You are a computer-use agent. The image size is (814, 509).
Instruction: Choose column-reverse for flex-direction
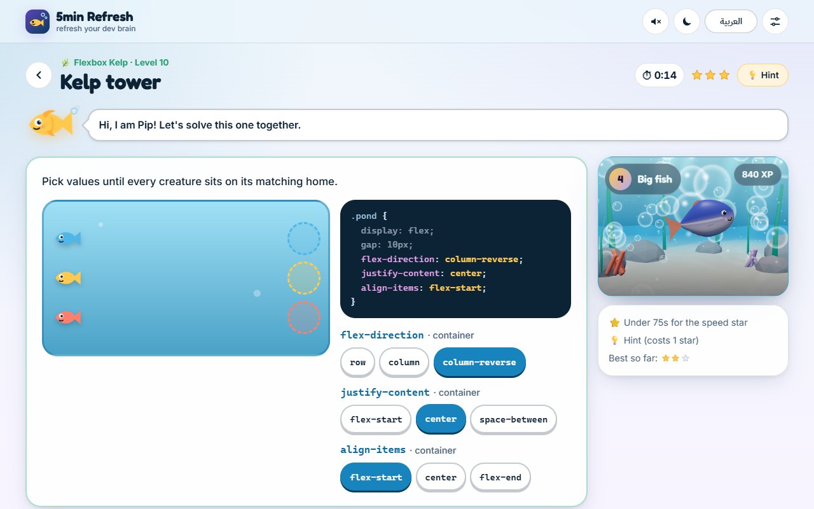(479, 363)
